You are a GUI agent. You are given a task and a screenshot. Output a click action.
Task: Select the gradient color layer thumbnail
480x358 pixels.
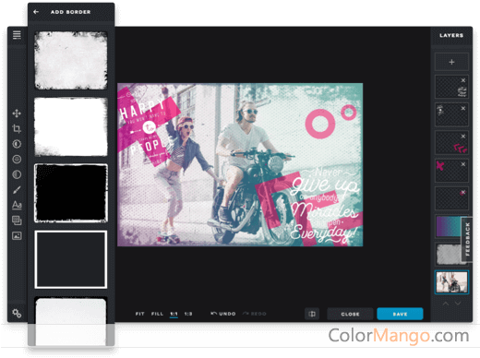[450, 227]
